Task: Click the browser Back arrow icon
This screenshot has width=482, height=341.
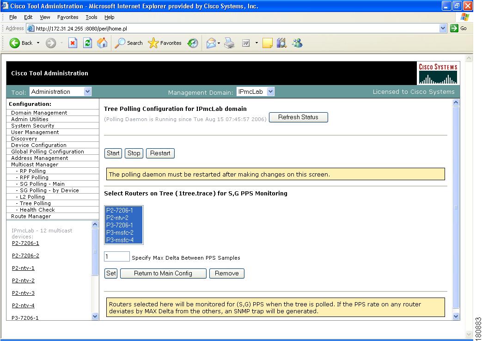Action: coord(14,43)
